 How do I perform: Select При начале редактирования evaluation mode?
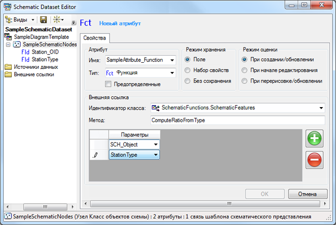coord(244,70)
